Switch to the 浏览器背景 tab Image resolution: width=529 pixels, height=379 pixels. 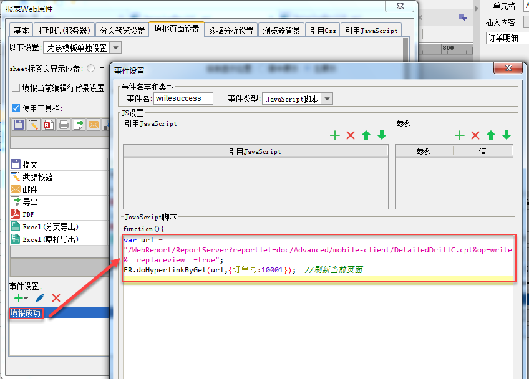click(281, 31)
